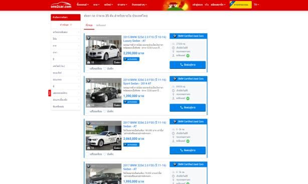The height and width of the screenshot is (184, 308).
Task: Open the 2015 BMW 525d Luxury Sedan title link
Action: point(144,39)
